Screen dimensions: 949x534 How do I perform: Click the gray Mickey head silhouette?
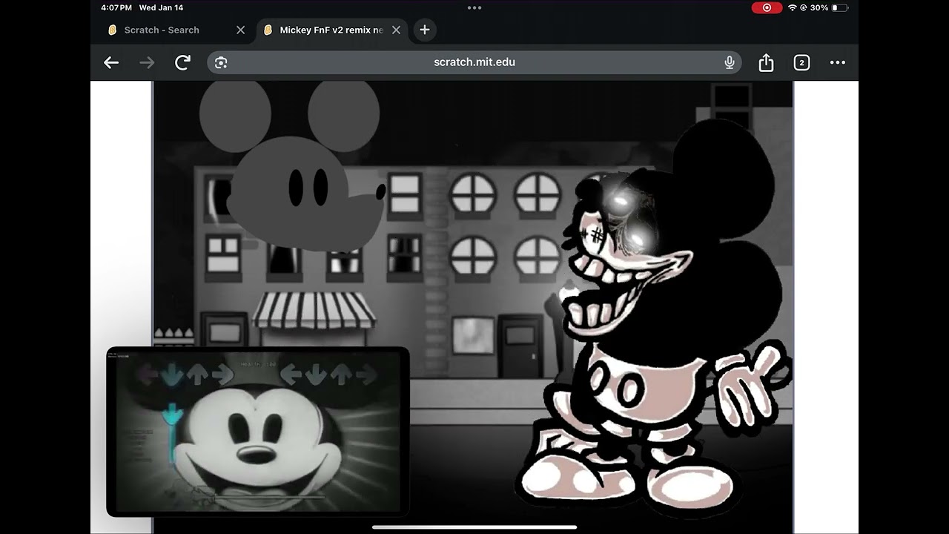[x=292, y=165]
